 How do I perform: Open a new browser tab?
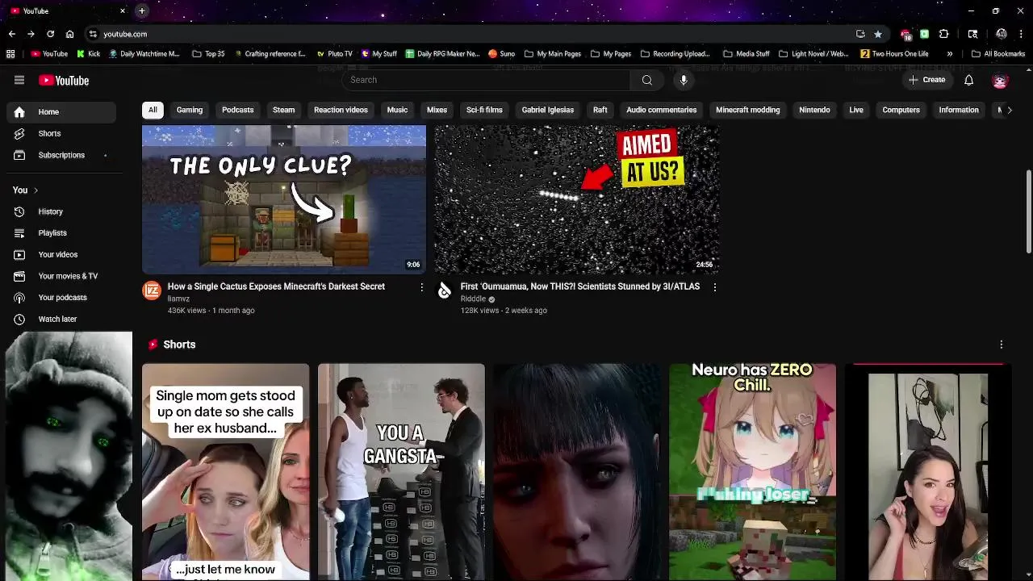tap(141, 10)
